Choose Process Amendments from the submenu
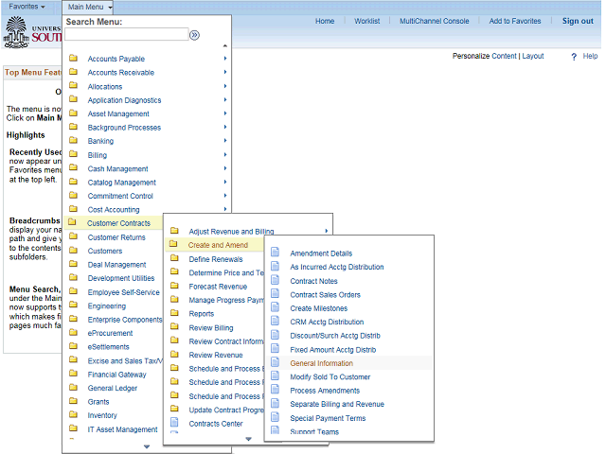The image size is (606, 454). [x=324, y=391]
